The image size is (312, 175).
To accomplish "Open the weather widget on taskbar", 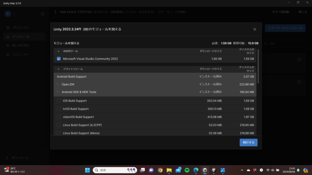I will pyautogui.click(x=15, y=170).
